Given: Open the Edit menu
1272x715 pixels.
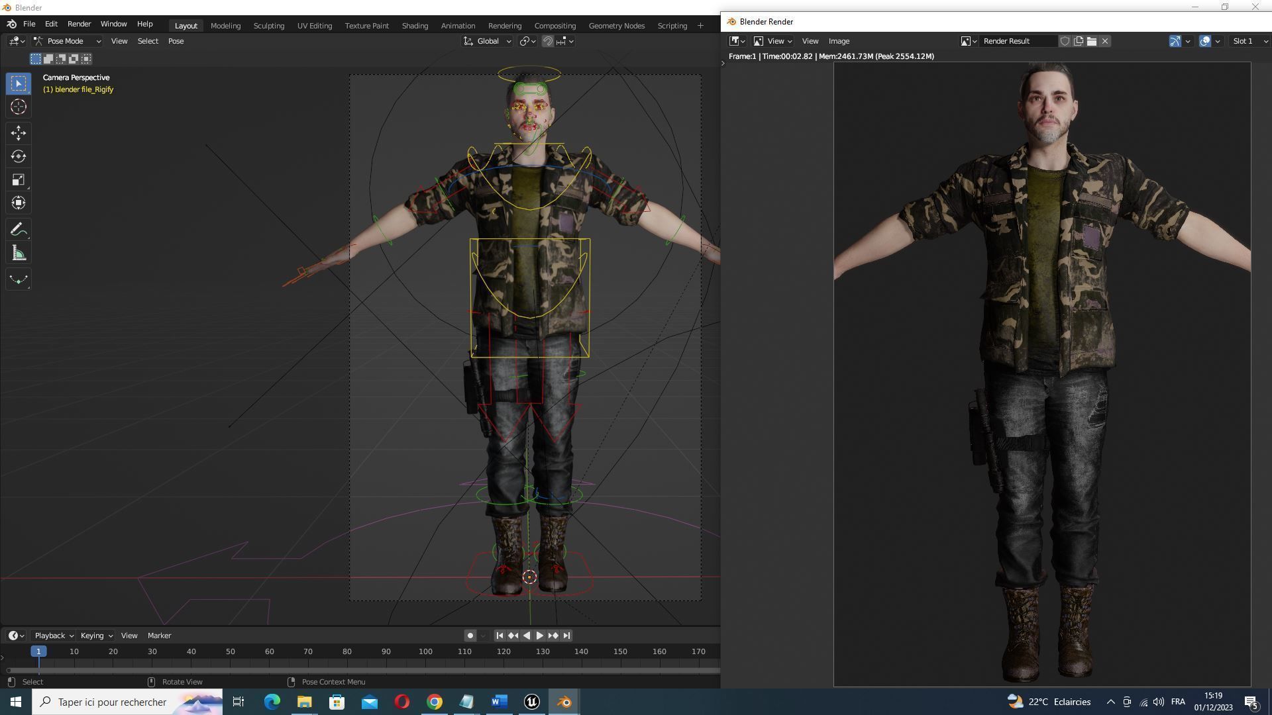Looking at the screenshot, I should [x=51, y=24].
